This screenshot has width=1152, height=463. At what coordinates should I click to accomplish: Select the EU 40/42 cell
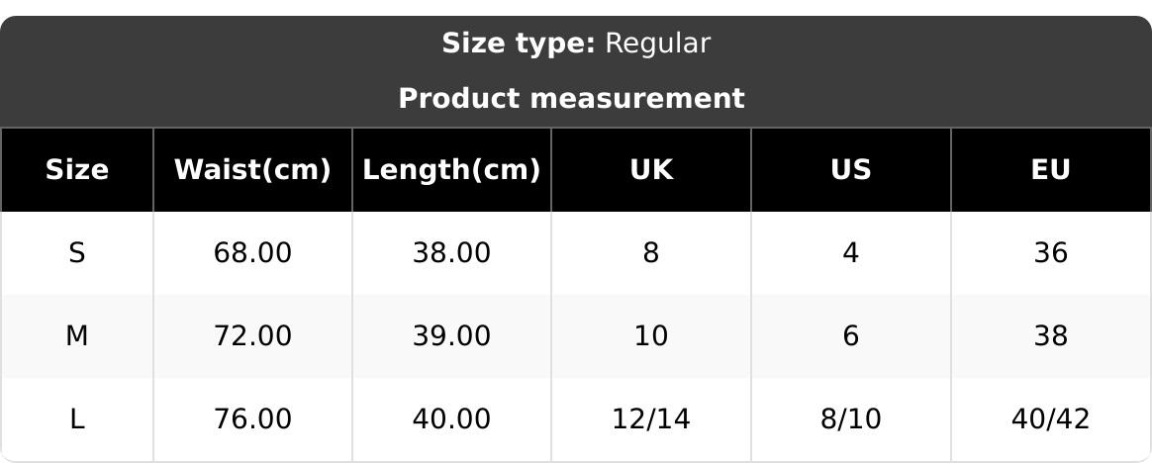tap(1050, 419)
